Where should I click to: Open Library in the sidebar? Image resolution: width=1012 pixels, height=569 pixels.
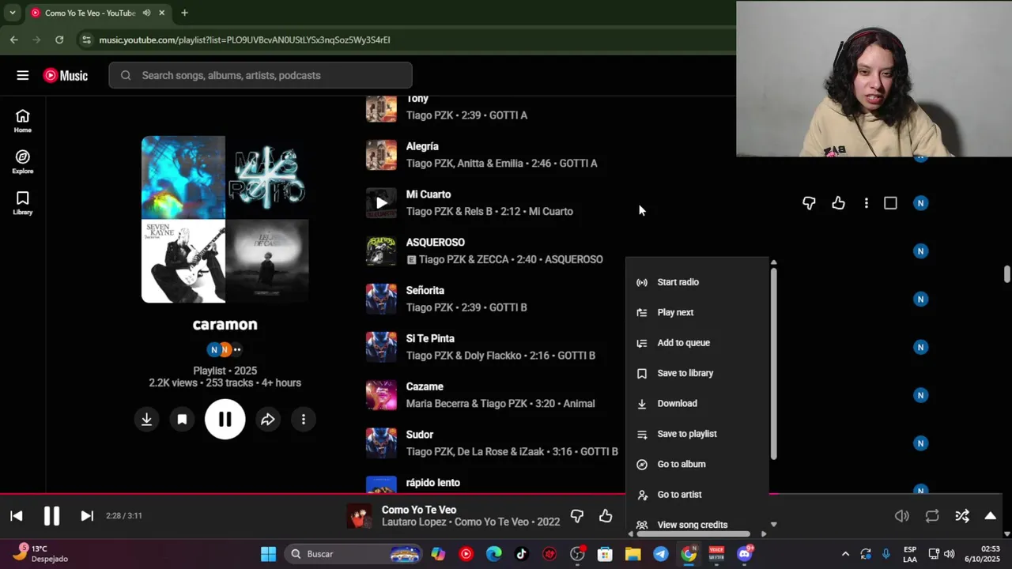point(23,203)
